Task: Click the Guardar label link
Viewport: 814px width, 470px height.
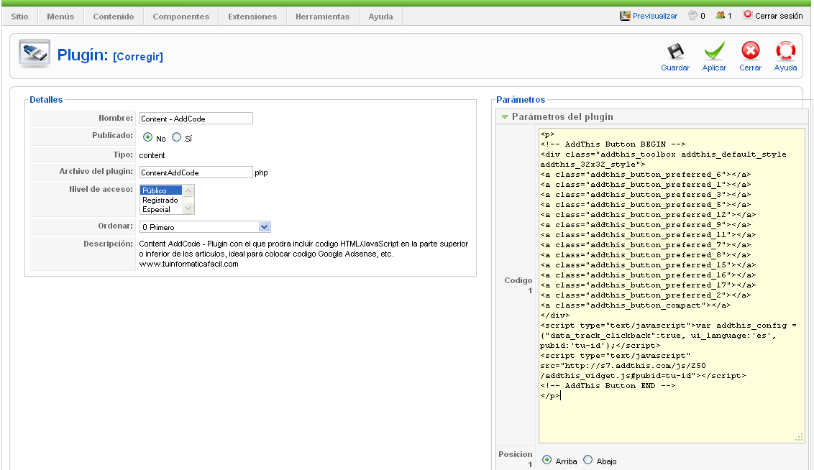Action: [x=675, y=68]
